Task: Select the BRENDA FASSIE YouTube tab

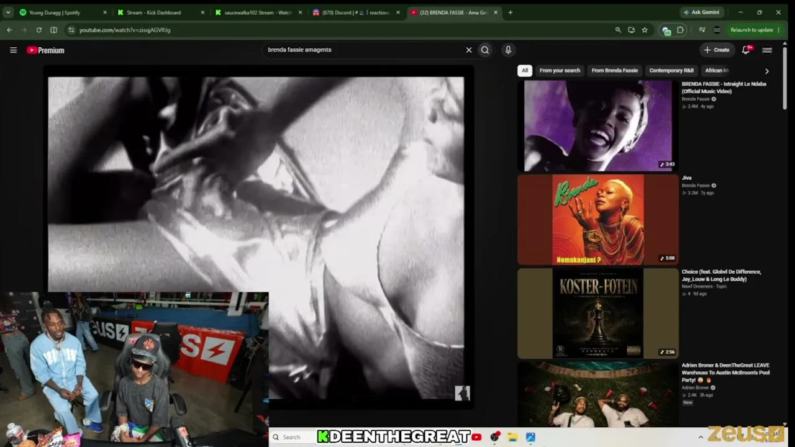Action: point(453,12)
